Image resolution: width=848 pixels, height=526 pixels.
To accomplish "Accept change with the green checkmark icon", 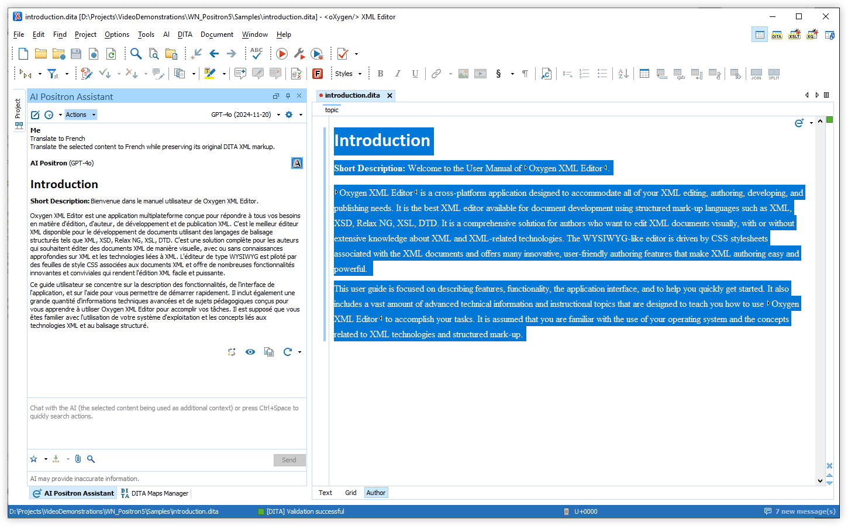I will coord(104,74).
